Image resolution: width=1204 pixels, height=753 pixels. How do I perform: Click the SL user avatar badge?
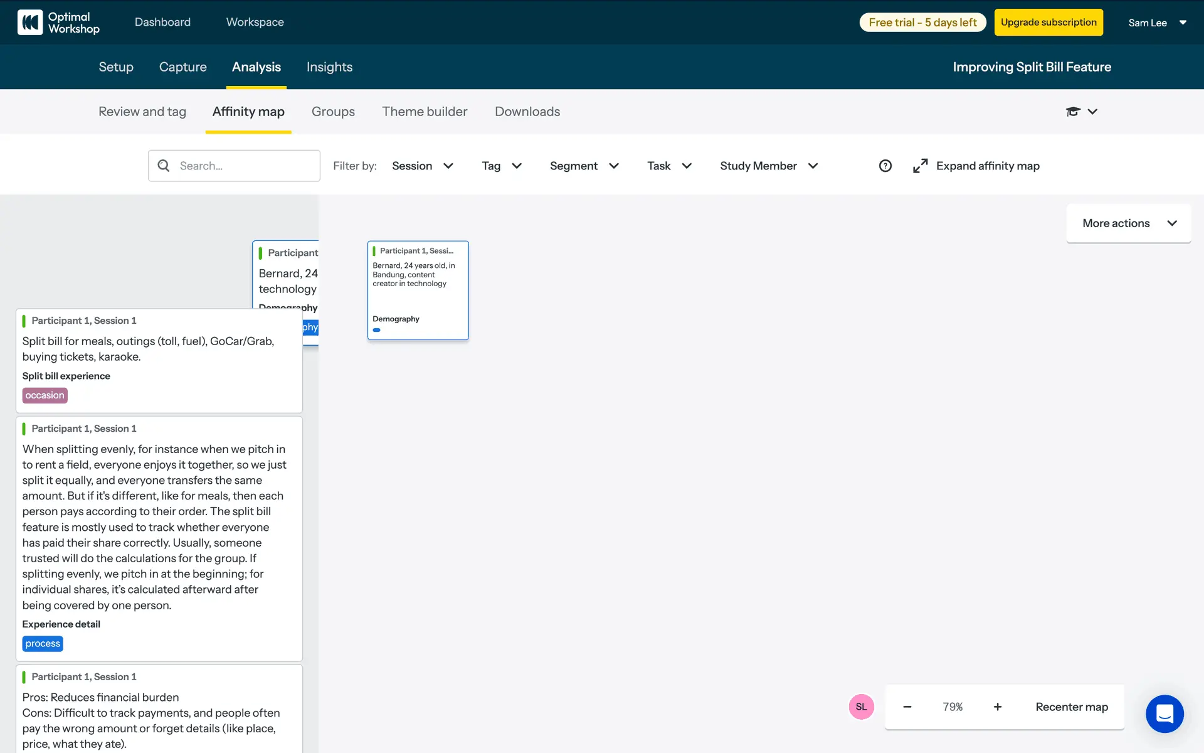[861, 707]
